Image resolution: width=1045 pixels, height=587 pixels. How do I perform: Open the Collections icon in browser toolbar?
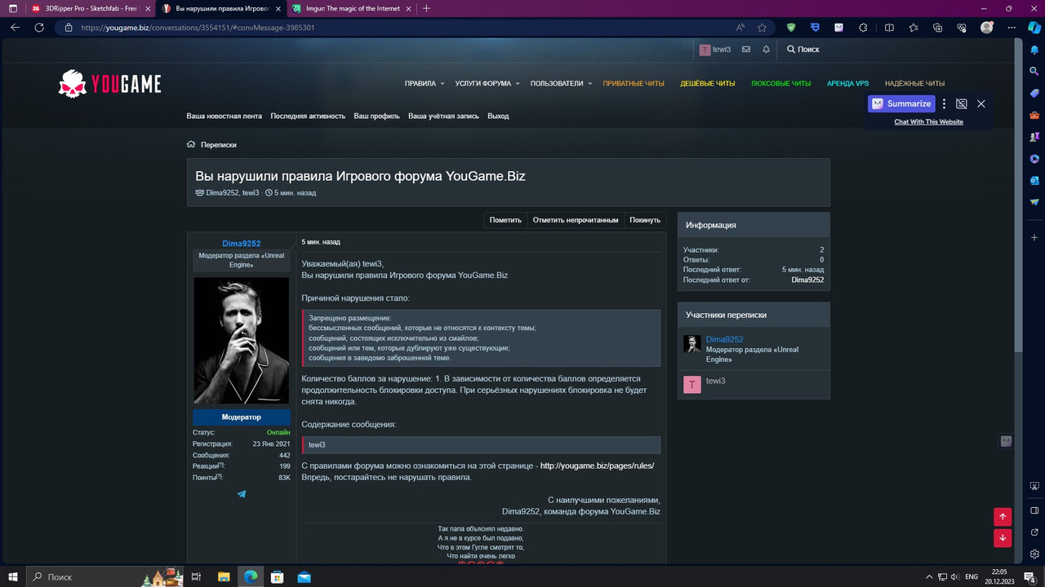[x=938, y=27]
